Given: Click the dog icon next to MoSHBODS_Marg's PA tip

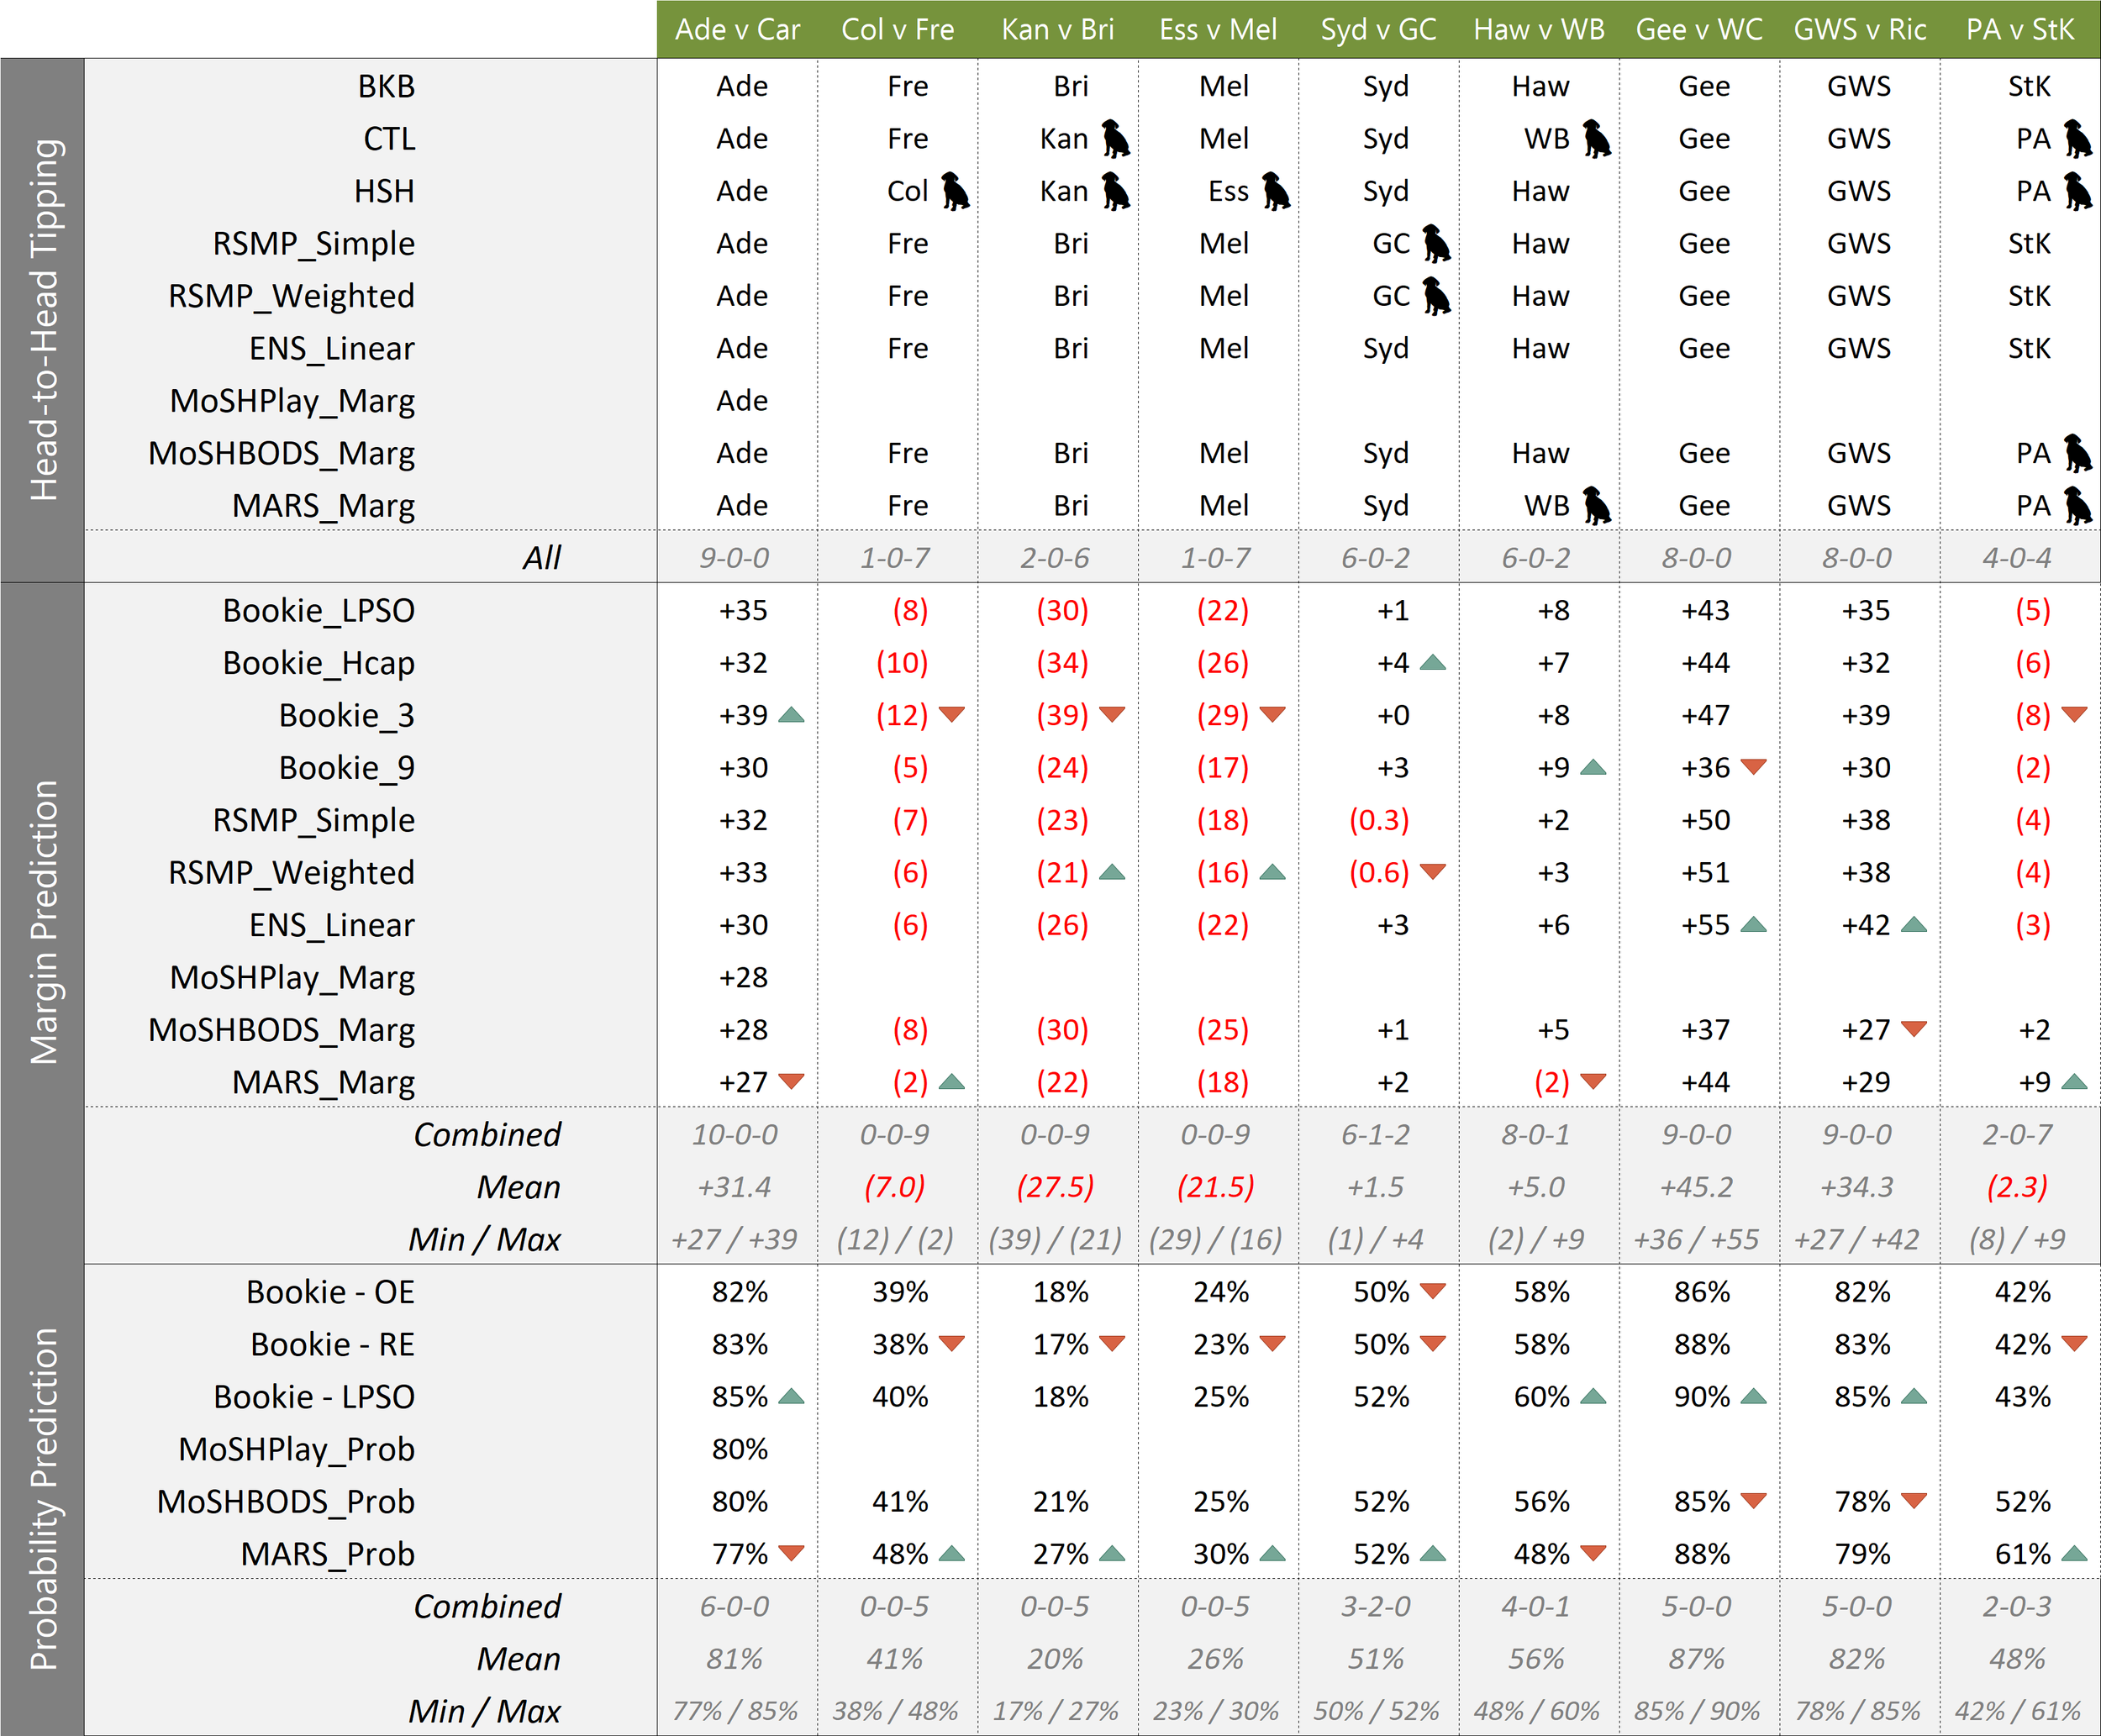Looking at the screenshot, I should (x=2077, y=453).
